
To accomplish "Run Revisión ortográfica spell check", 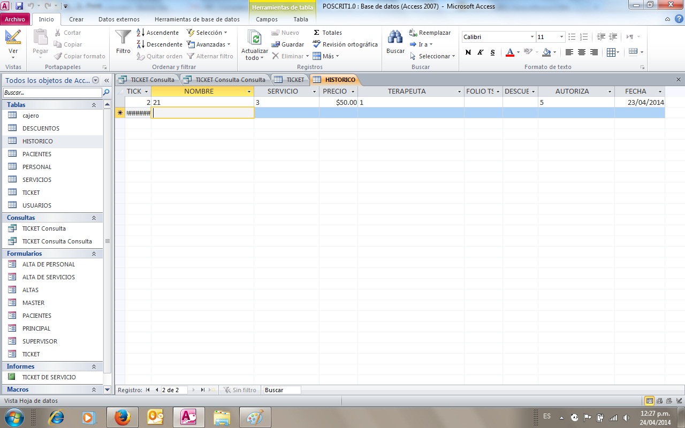I will click(x=345, y=44).
